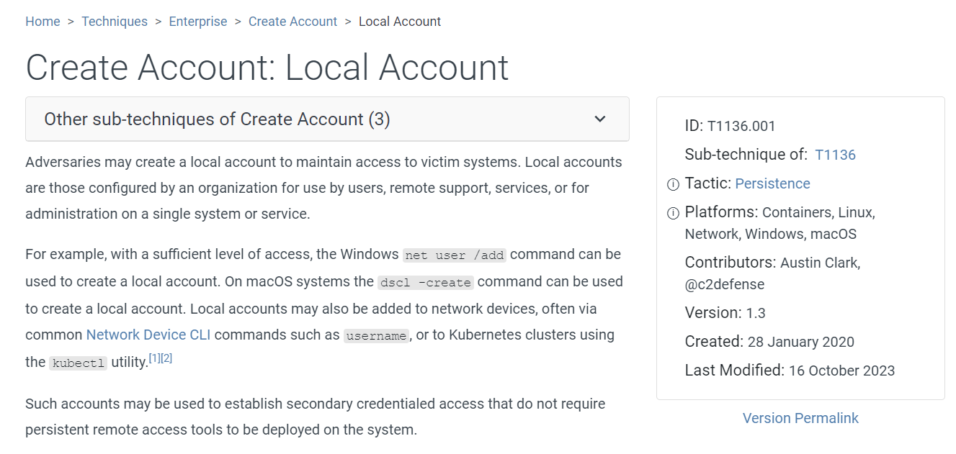Click the 'net user /add' code snippet
Image resolution: width=956 pixels, height=454 pixels.
pos(455,255)
